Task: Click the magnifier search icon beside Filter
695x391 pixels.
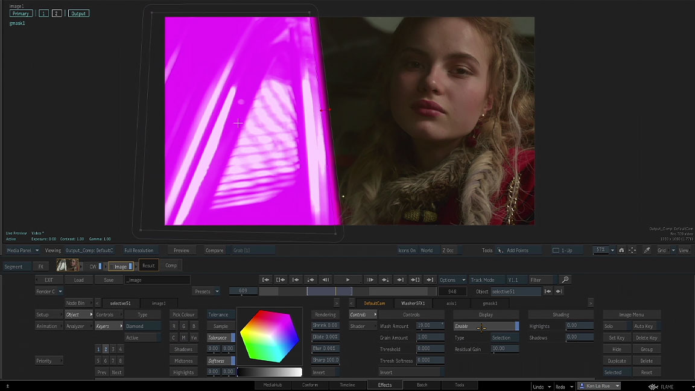Action: tap(565, 280)
